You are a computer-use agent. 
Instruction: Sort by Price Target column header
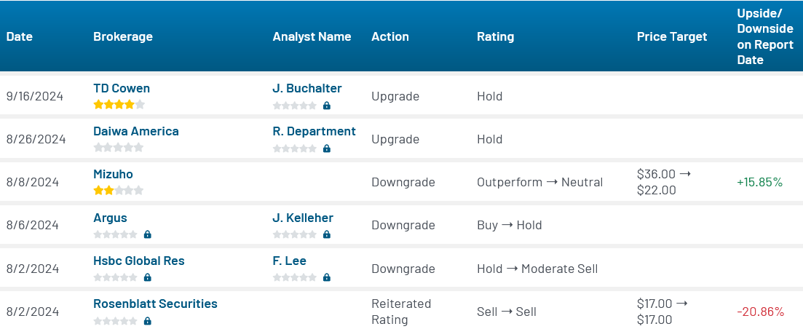tap(671, 36)
